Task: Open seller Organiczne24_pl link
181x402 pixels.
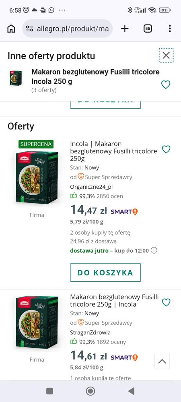Action: click(x=91, y=187)
